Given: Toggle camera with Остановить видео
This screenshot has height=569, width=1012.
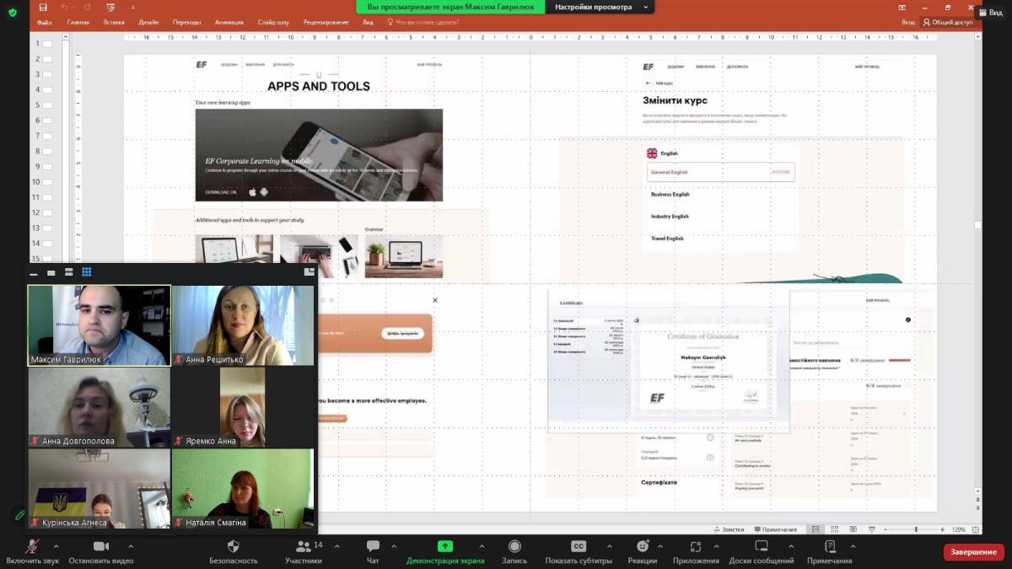Looking at the screenshot, I should coord(101,551).
